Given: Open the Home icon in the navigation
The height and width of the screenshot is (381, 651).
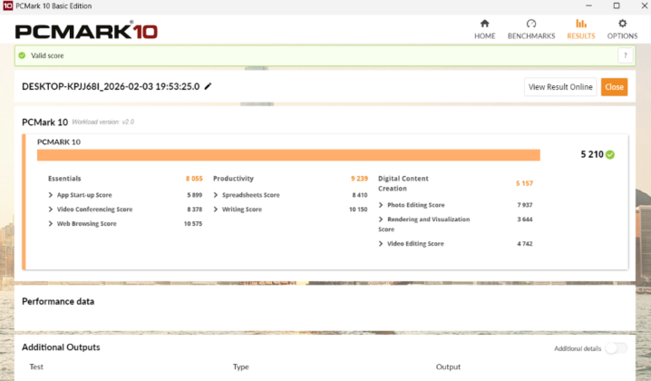Looking at the screenshot, I should [x=484, y=24].
